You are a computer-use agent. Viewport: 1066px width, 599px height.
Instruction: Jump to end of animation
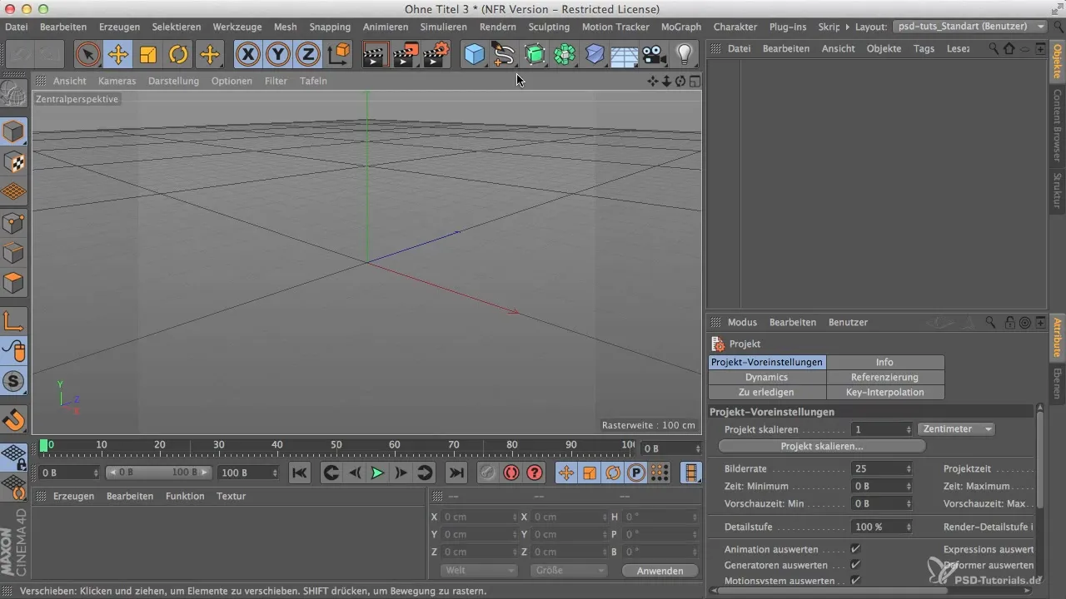tap(456, 473)
